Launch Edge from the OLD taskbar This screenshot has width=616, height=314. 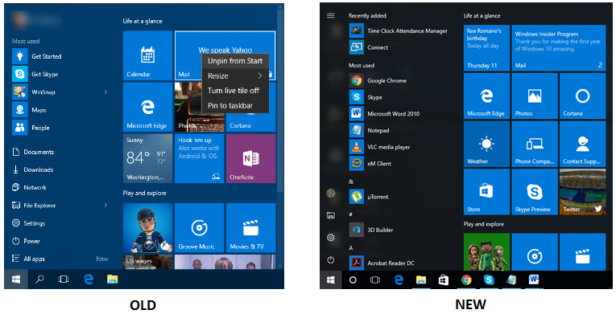(89, 279)
